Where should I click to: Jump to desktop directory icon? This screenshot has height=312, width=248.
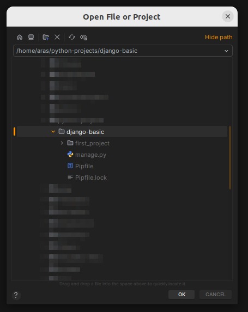(31, 37)
